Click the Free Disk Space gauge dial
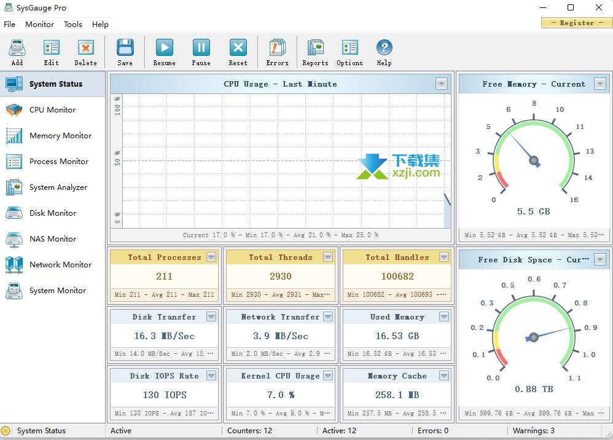The height and width of the screenshot is (440, 613). [534, 332]
